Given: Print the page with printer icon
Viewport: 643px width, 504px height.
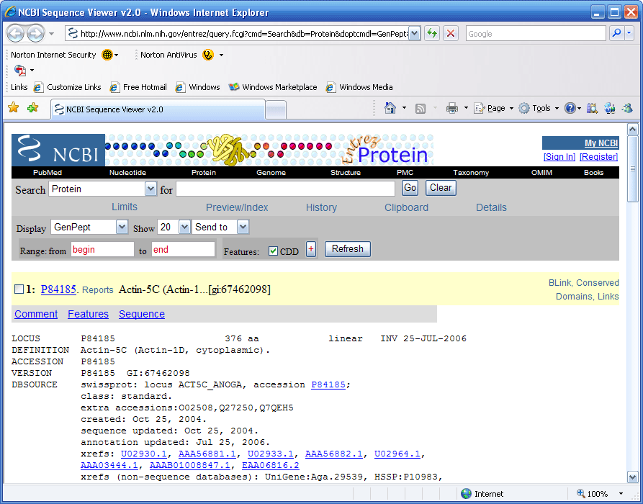Looking at the screenshot, I should click(452, 108).
